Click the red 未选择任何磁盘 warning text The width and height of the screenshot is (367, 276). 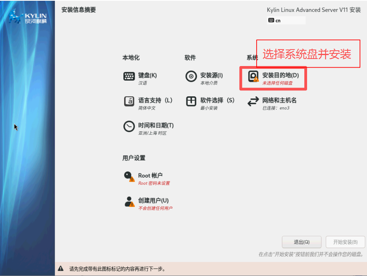point(278,83)
